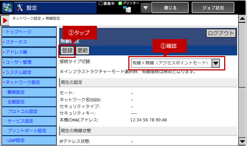Expand ステータス menu in sidebar
This screenshot has width=247, height=146.
[29, 42]
